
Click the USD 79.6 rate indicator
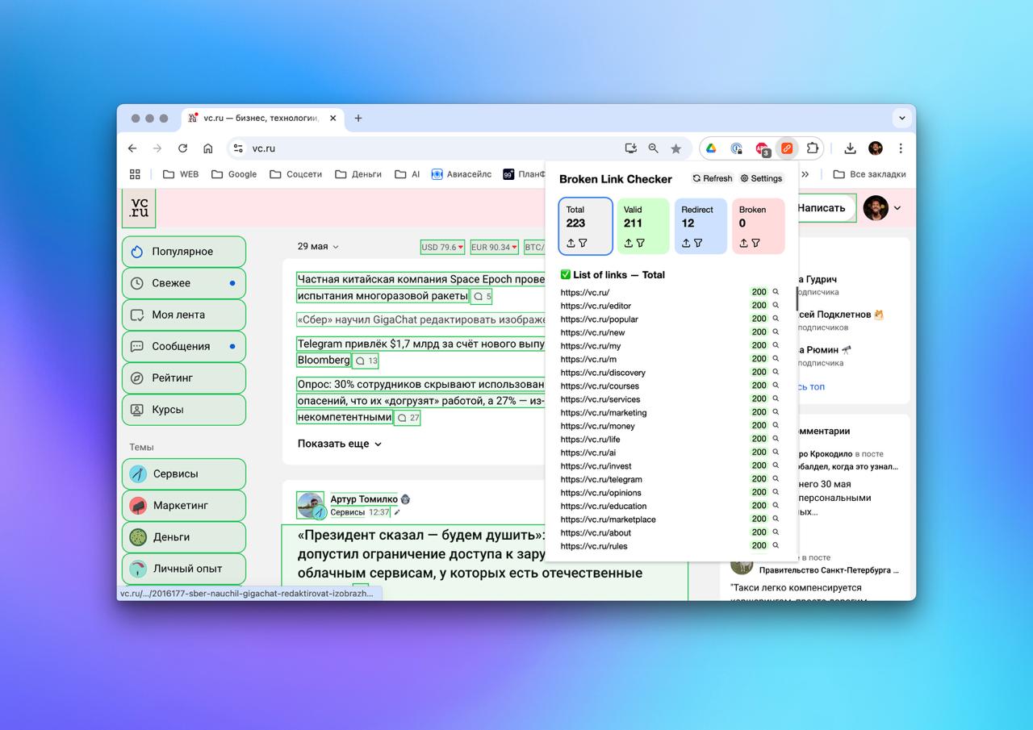pos(442,248)
